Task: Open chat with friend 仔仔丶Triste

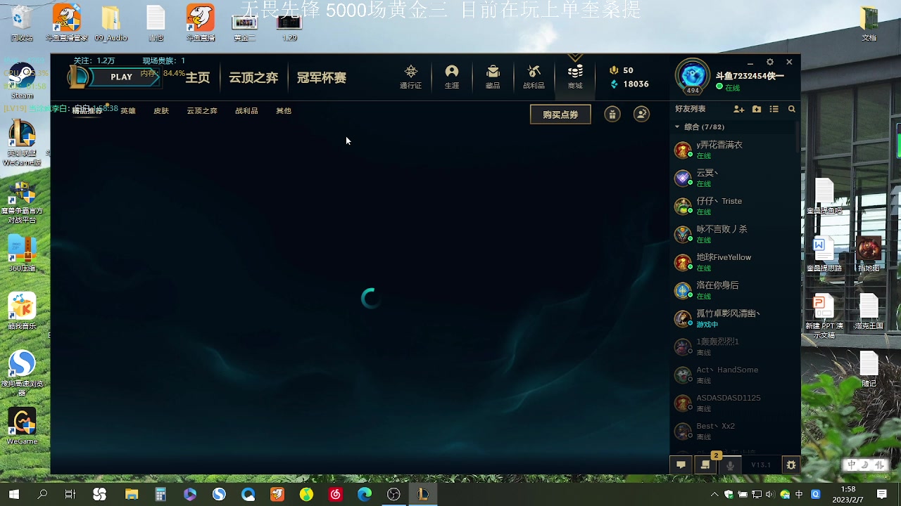Action: [x=732, y=206]
